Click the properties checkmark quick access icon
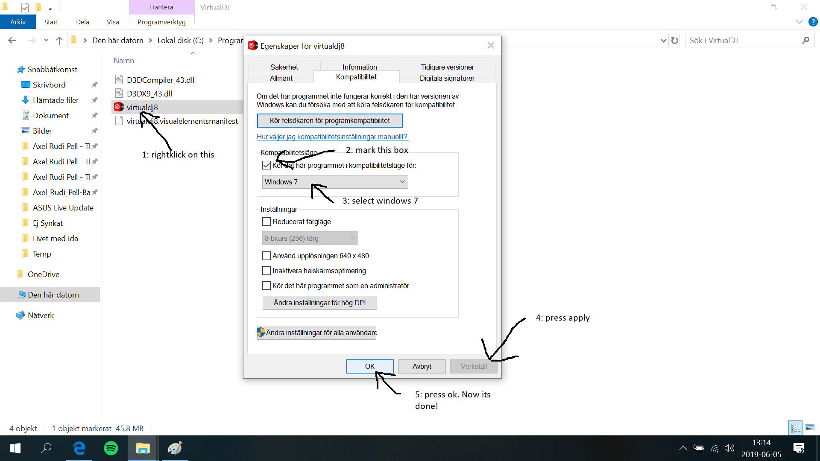Image resolution: width=820 pixels, height=461 pixels. 25,7
